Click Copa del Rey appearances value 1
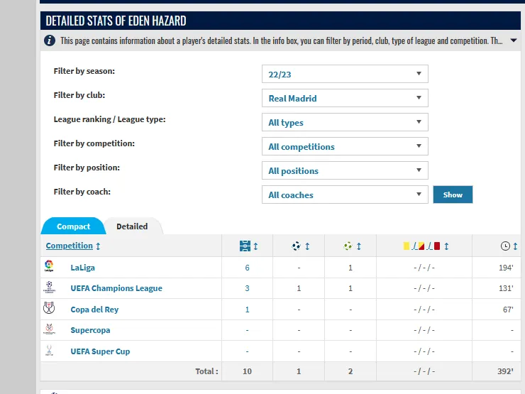 (x=247, y=310)
